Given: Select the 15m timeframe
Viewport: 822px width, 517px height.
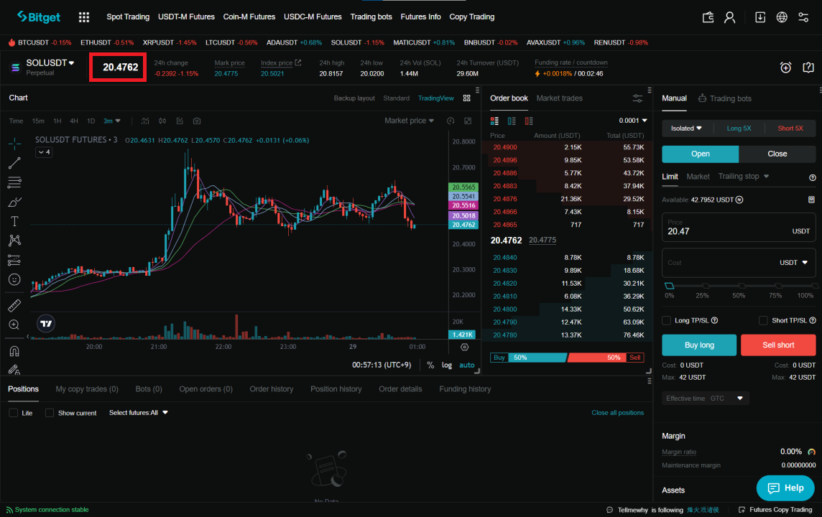Looking at the screenshot, I should 38,121.
